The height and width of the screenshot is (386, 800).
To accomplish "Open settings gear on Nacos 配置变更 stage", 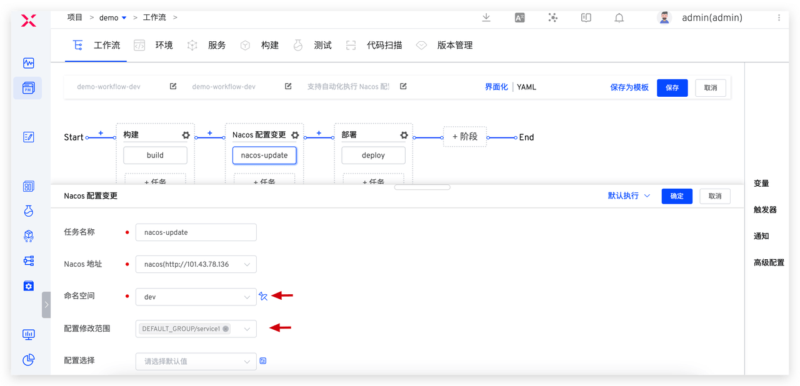I will tap(294, 135).
